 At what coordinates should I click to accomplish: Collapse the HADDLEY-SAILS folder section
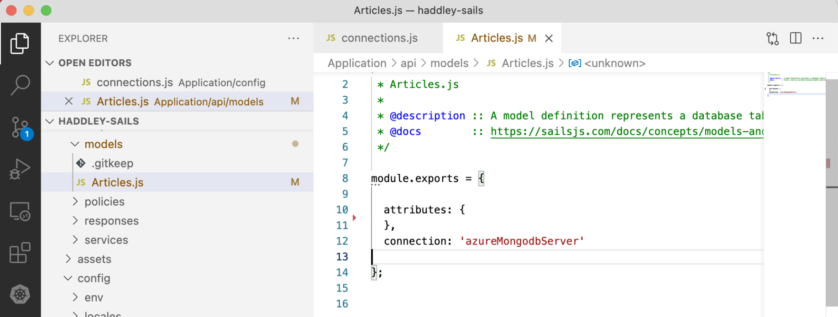tap(50, 121)
